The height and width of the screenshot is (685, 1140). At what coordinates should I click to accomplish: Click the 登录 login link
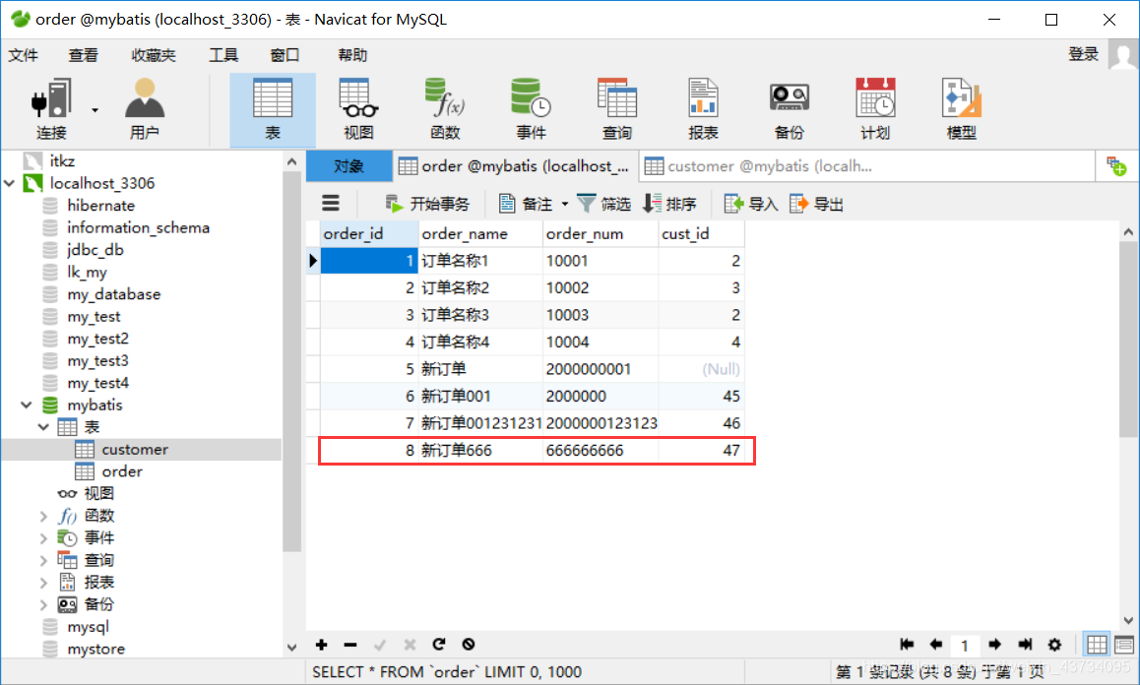click(x=1083, y=54)
